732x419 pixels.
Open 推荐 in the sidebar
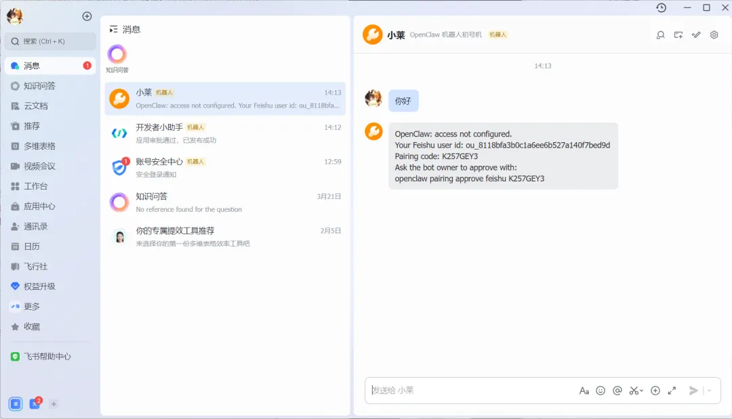50,126
